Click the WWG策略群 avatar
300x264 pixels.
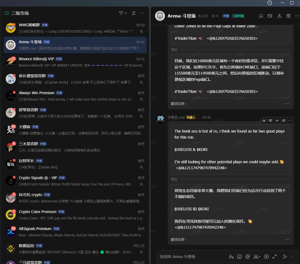[x=11, y=28]
